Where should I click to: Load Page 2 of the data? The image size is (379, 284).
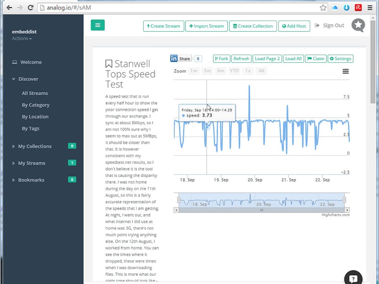coord(267,58)
